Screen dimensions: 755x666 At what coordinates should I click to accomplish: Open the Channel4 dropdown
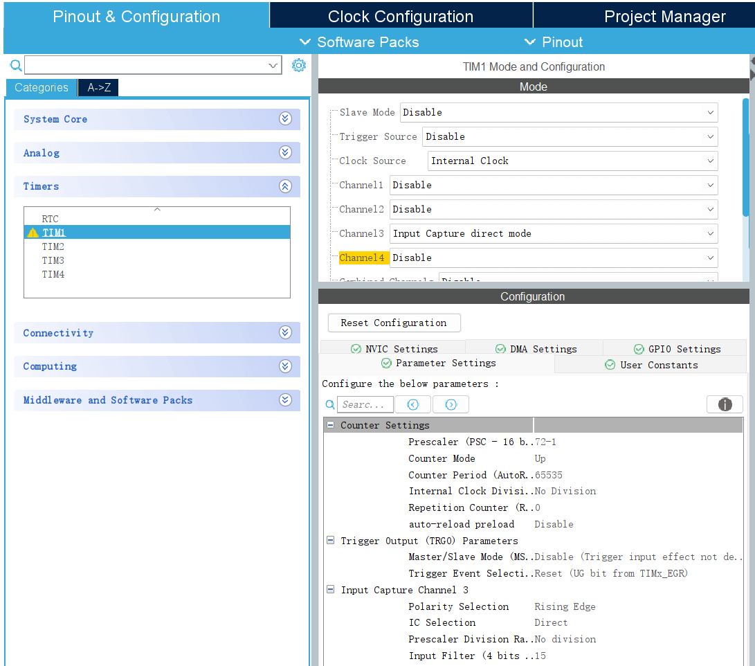[x=553, y=258]
